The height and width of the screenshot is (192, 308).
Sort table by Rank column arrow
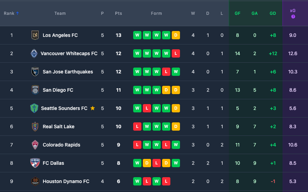pos(18,13)
